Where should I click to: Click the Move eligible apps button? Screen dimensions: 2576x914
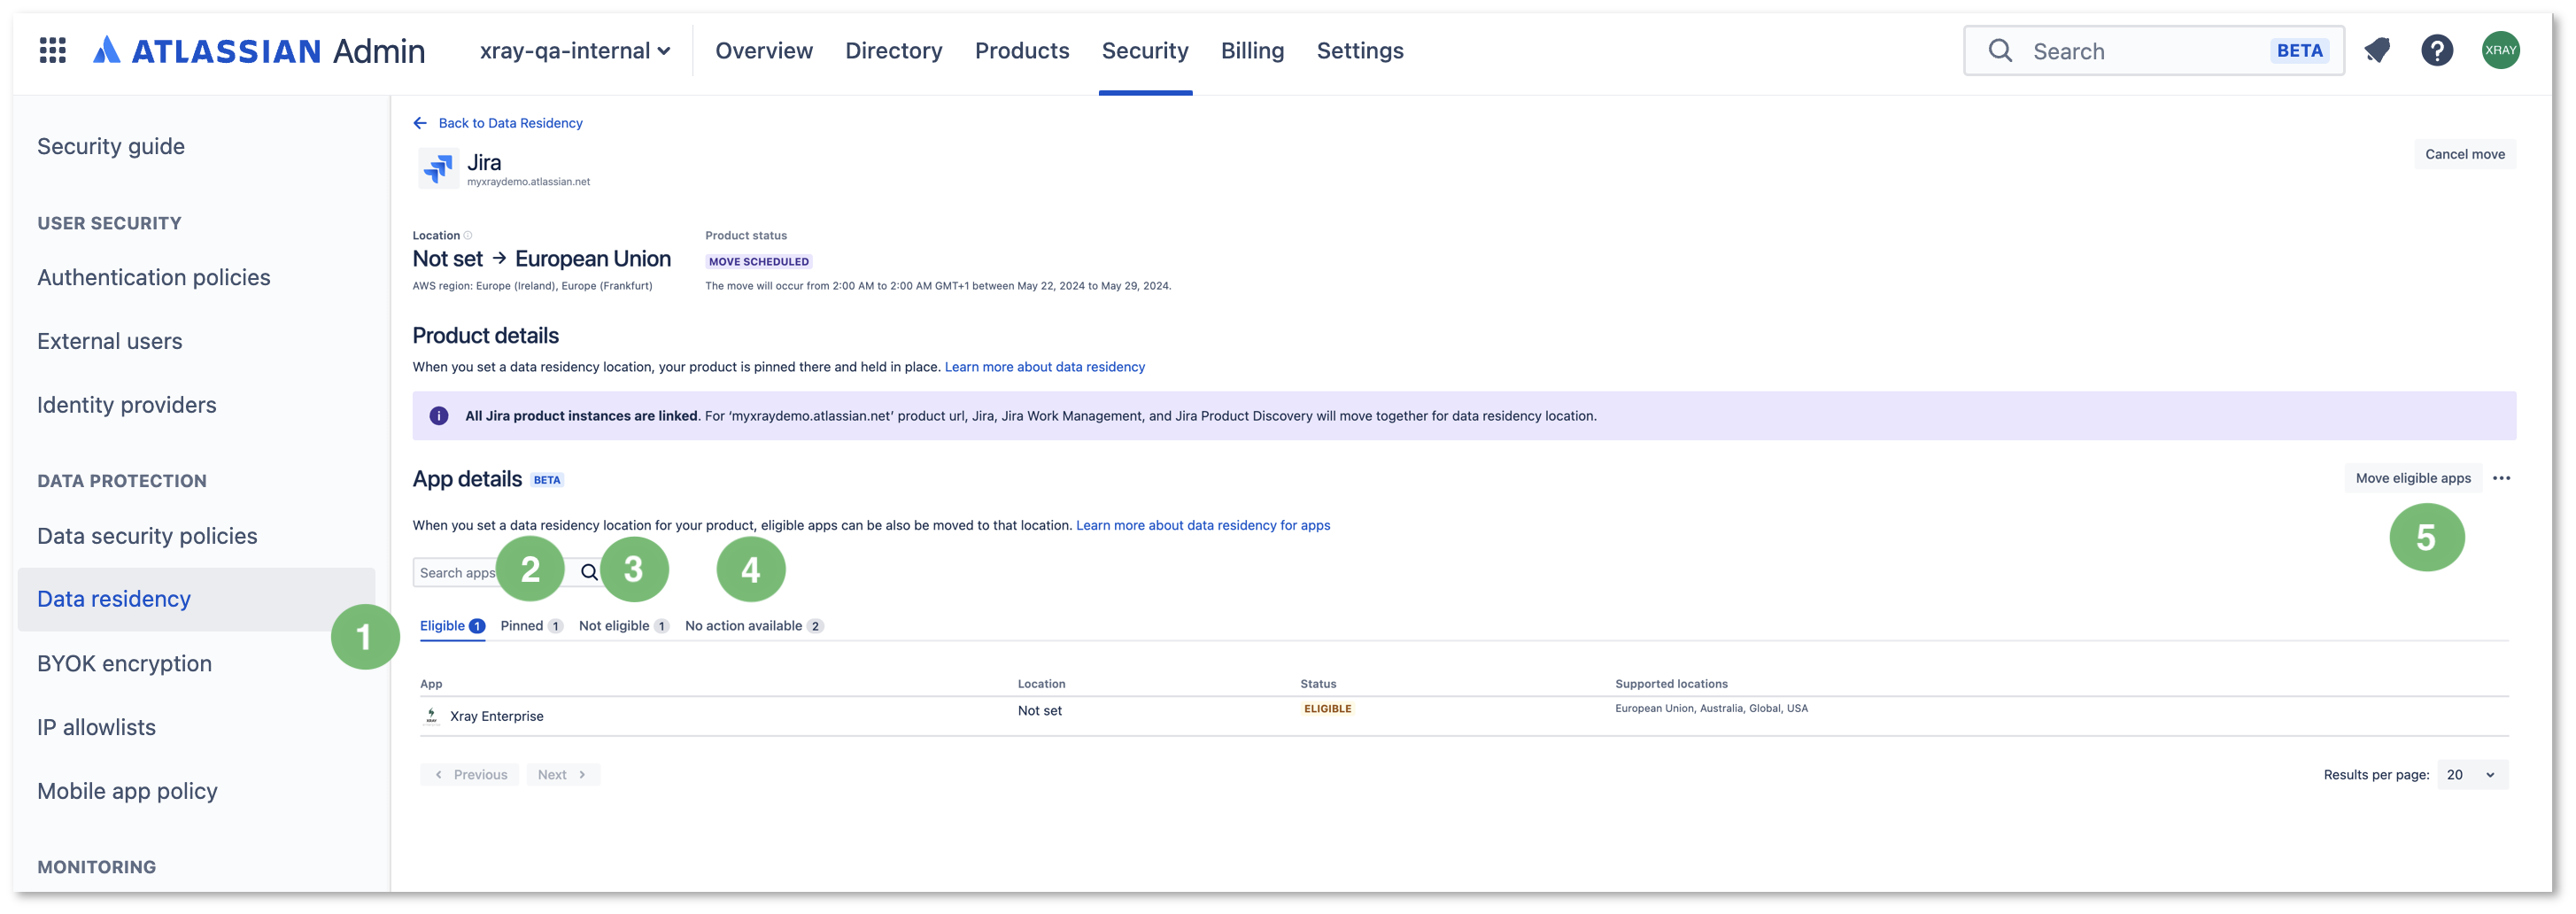pyautogui.click(x=2412, y=478)
